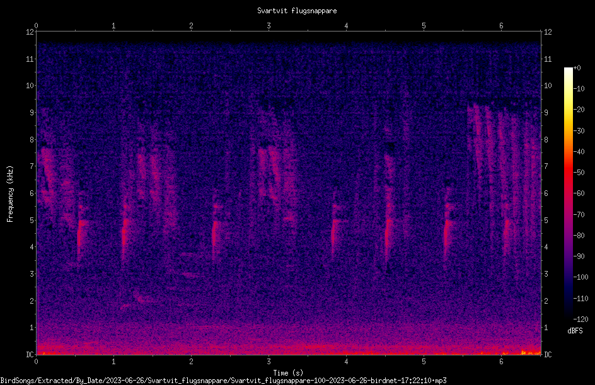595x385 pixels.
Task: Click the 'dBFS' unit label
Action: [x=575, y=331]
